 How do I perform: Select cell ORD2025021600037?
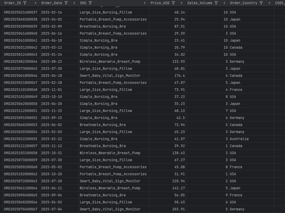pos(21,12)
